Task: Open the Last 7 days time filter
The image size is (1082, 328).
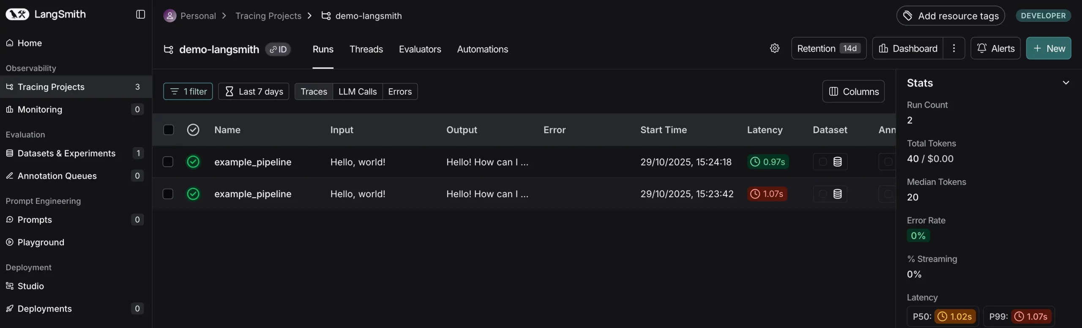Action: coord(254,92)
